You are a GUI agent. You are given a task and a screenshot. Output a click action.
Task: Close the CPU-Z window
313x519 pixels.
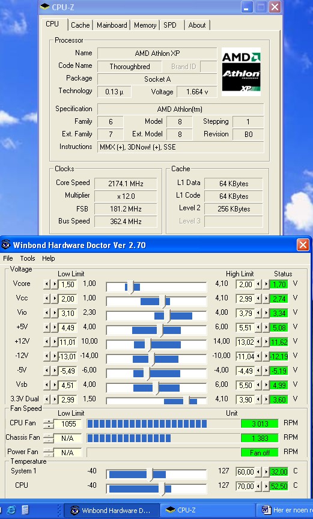click(x=275, y=7)
